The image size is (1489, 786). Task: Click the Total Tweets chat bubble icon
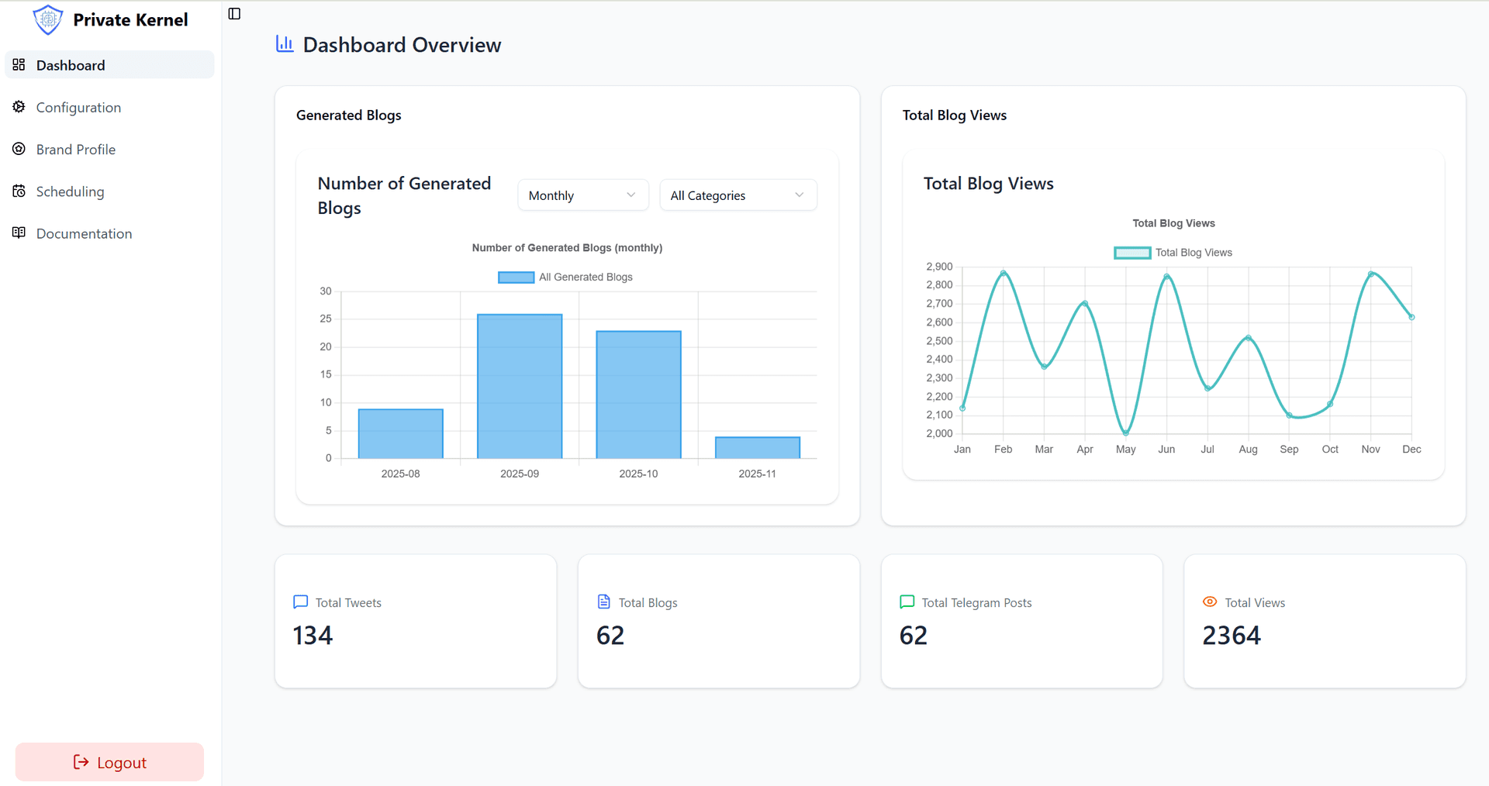click(301, 602)
